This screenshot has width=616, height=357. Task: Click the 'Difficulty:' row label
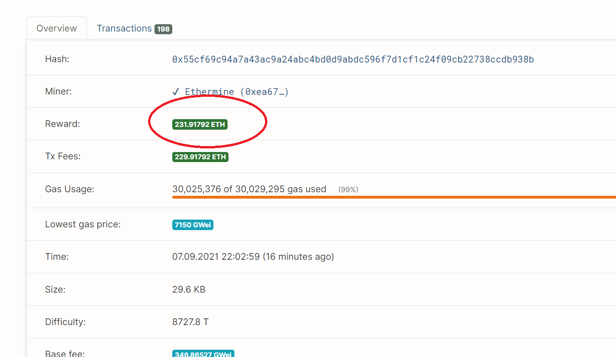pos(65,322)
